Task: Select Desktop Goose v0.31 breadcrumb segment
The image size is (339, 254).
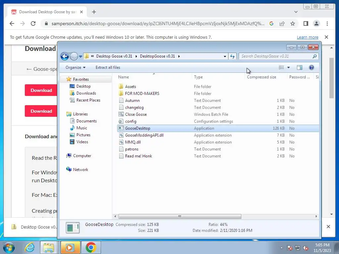Action: (x=114, y=56)
